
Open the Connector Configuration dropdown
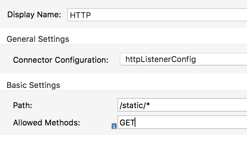183,59
